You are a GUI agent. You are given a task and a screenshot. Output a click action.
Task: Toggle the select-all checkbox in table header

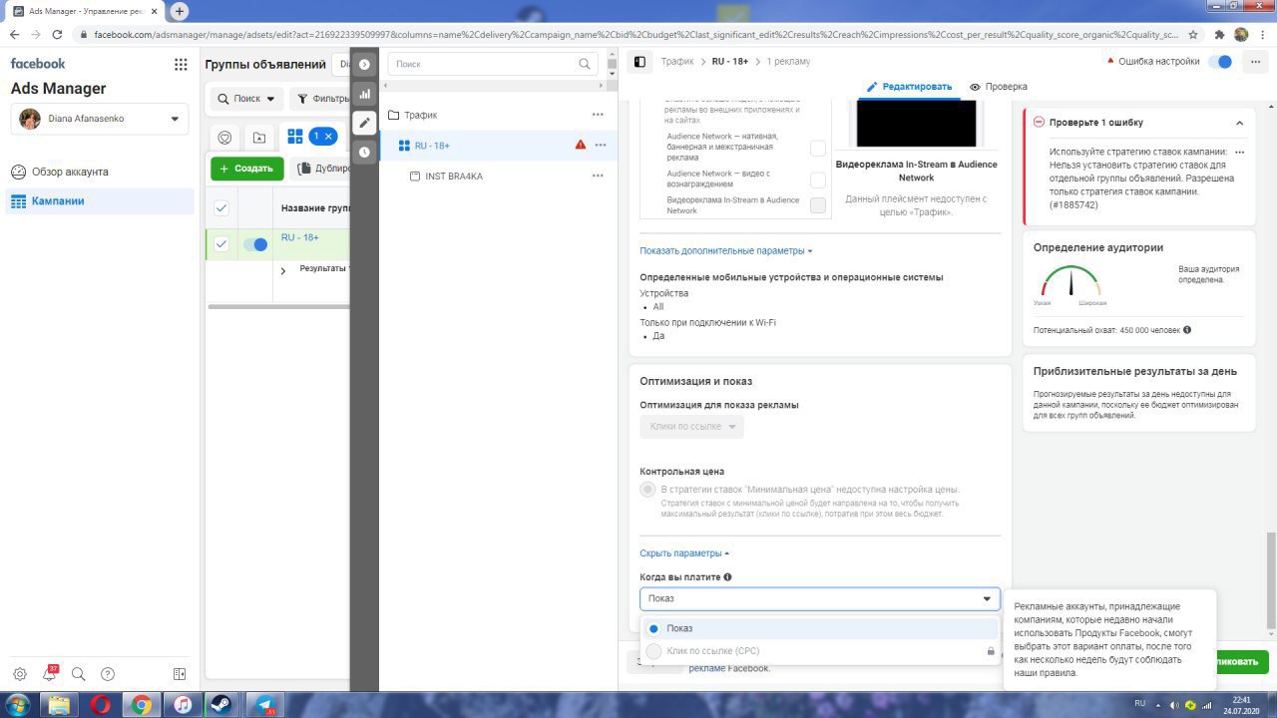coord(221,207)
